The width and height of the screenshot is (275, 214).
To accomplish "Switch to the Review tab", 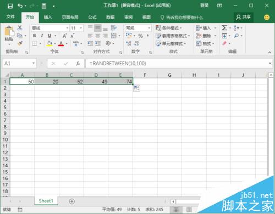I will (x=128, y=17).
